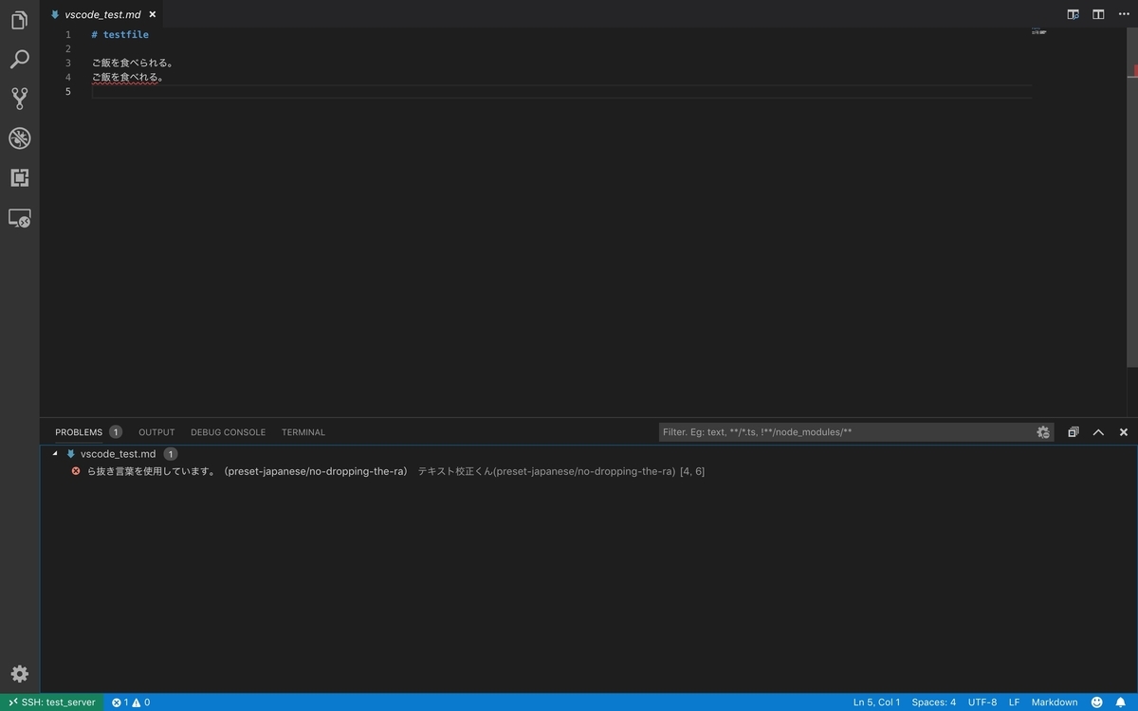The width and height of the screenshot is (1138, 711).
Task: Change end-of-line sequence via LF
Action: coord(1015,702)
